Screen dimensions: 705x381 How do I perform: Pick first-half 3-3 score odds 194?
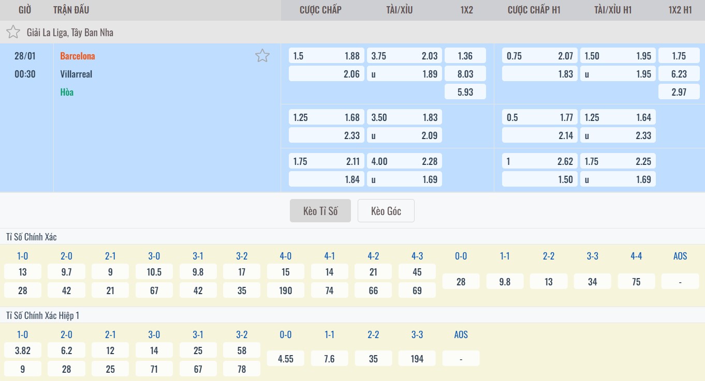pos(417,359)
